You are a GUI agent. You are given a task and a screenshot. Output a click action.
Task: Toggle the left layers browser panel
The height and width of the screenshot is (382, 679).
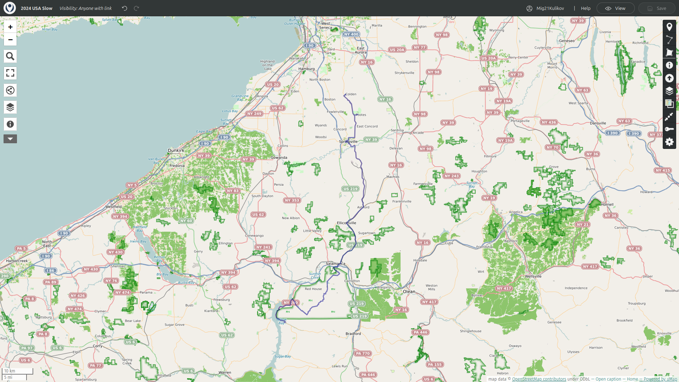coord(10,107)
